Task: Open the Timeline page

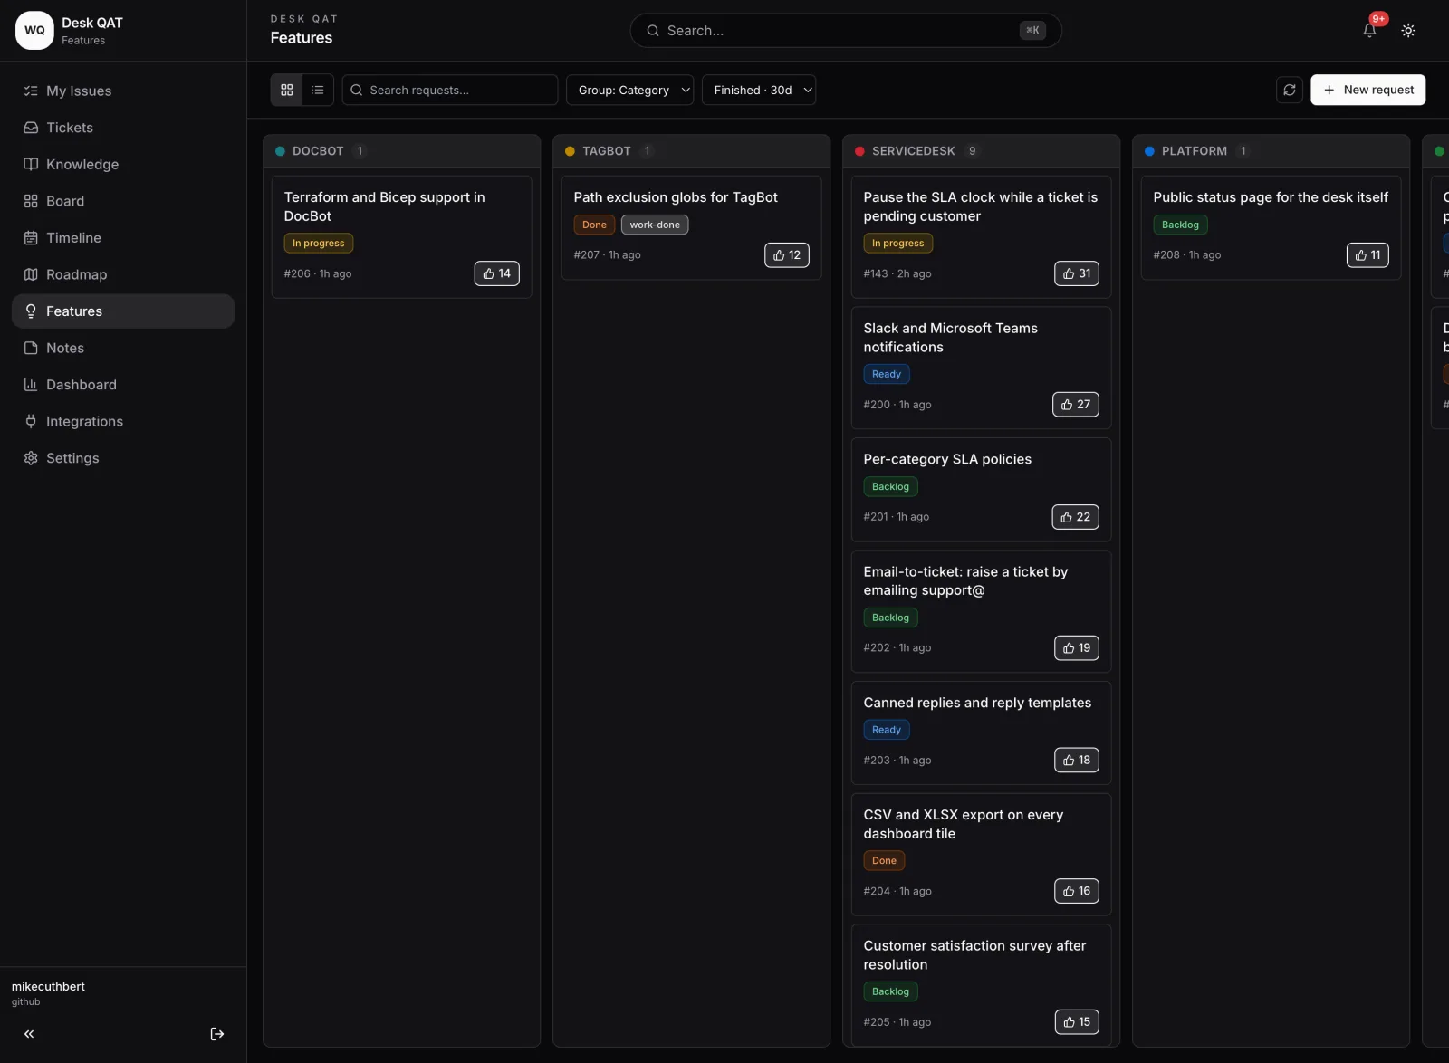Action: coord(123,238)
